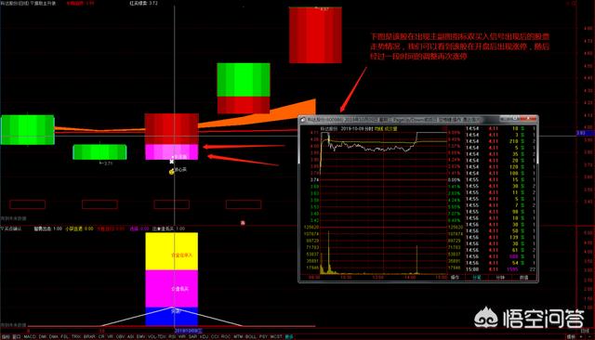Select the OBV indicator tab
This screenshot has height=340, width=595.
tap(120, 336)
